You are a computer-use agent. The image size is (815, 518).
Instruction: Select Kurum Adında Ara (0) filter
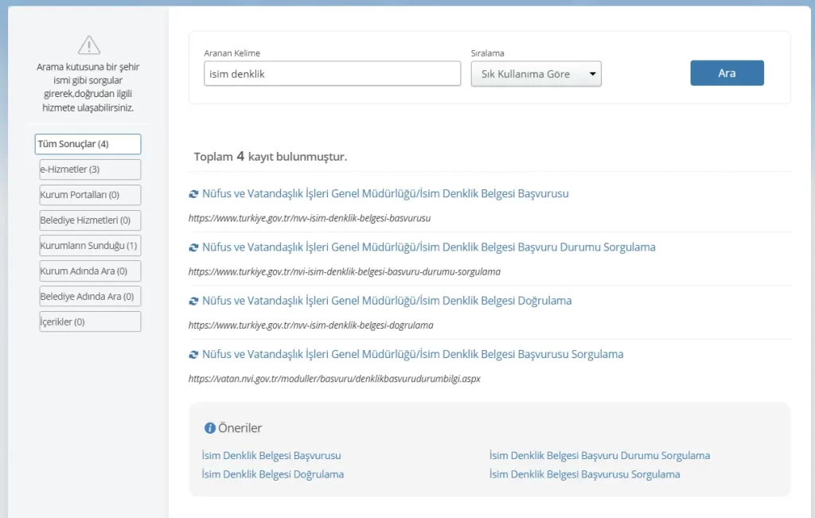coord(90,271)
